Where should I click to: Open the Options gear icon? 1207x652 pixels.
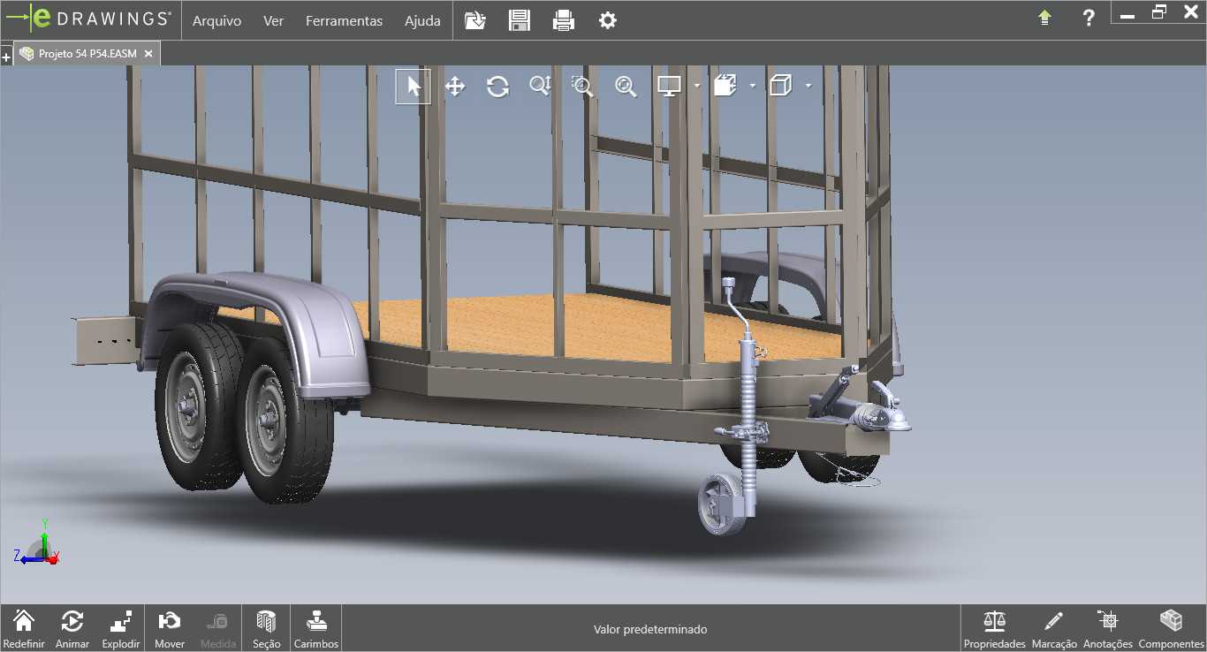608,20
